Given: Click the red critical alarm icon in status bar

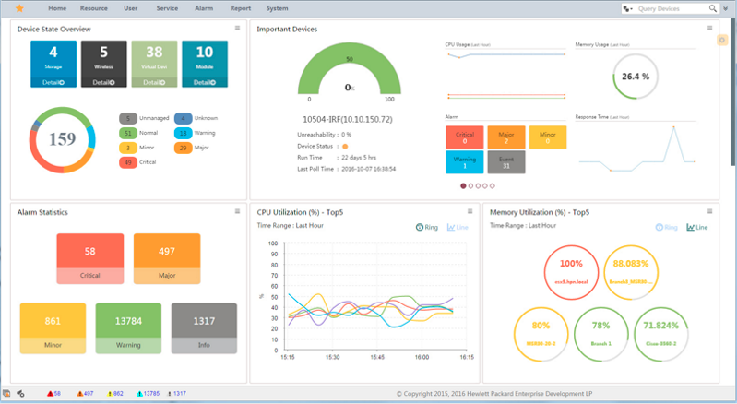Looking at the screenshot, I should pyautogui.click(x=50, y=394).
